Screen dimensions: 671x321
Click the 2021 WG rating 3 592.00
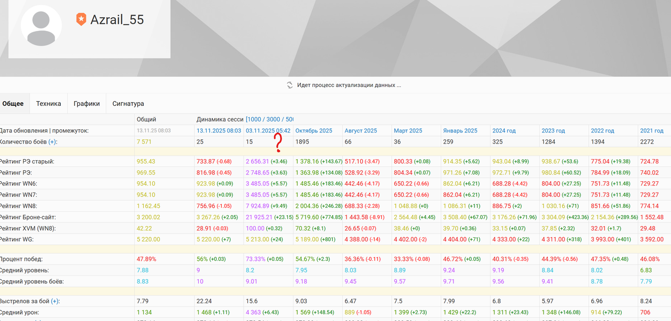652,239
